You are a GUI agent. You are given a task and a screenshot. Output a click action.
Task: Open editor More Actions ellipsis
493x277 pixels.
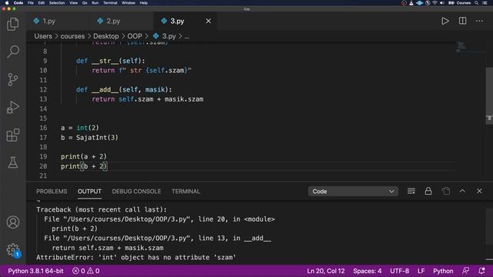click(x=479, y=21)
